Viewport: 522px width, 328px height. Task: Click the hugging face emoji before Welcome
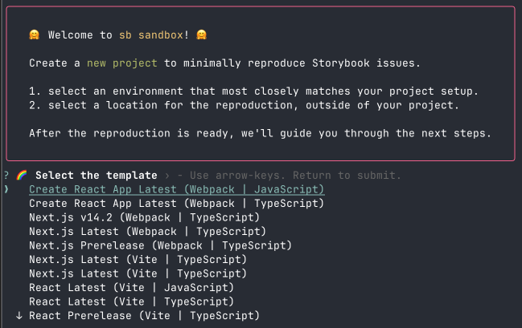pyautogui.click(x=35, y=36)
